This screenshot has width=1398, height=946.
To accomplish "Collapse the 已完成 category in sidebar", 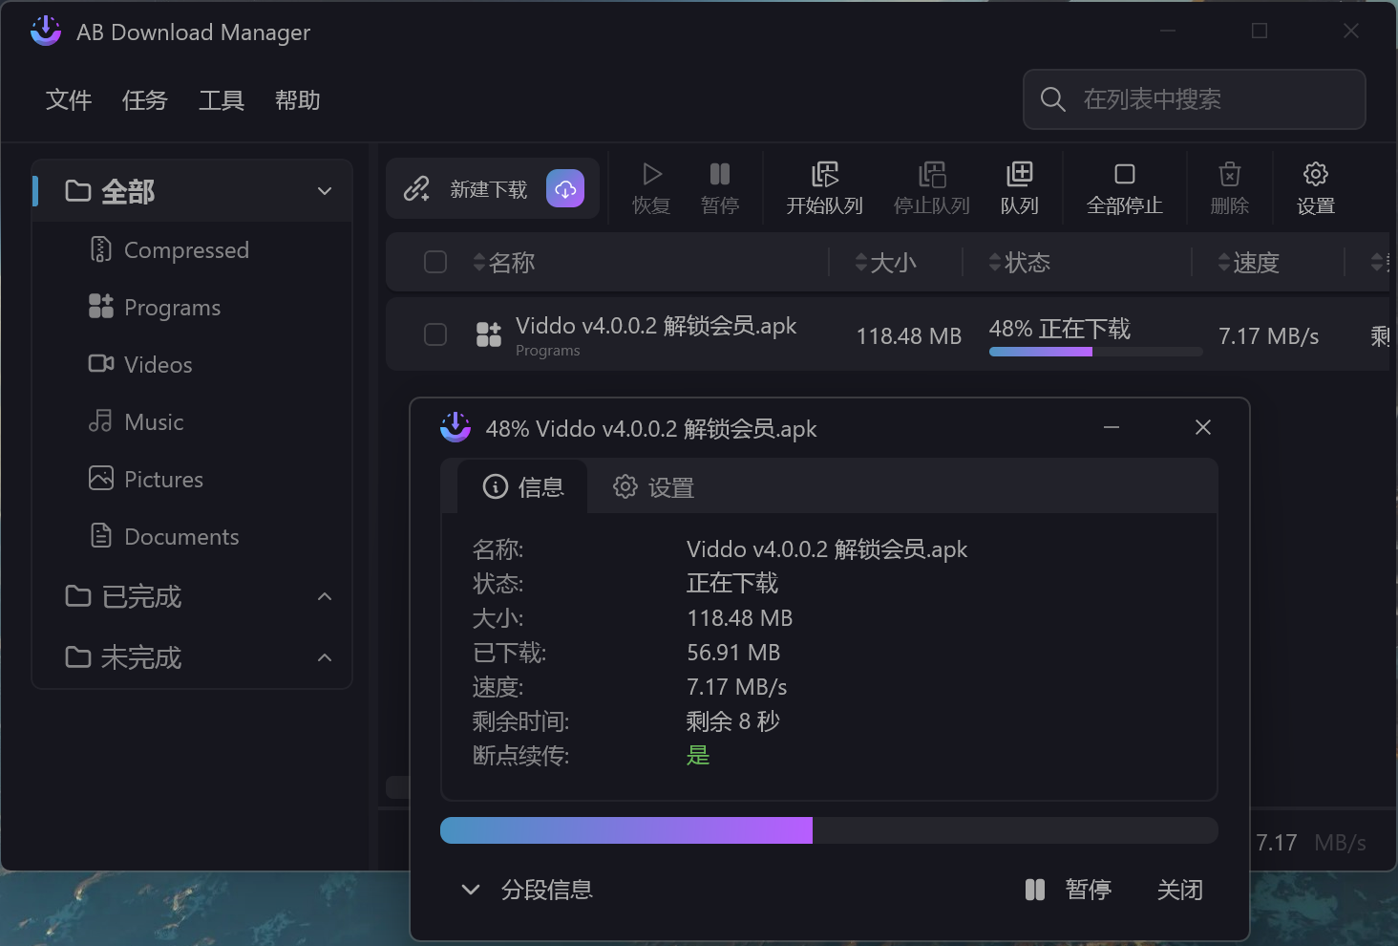I will (x=325, y=596).
